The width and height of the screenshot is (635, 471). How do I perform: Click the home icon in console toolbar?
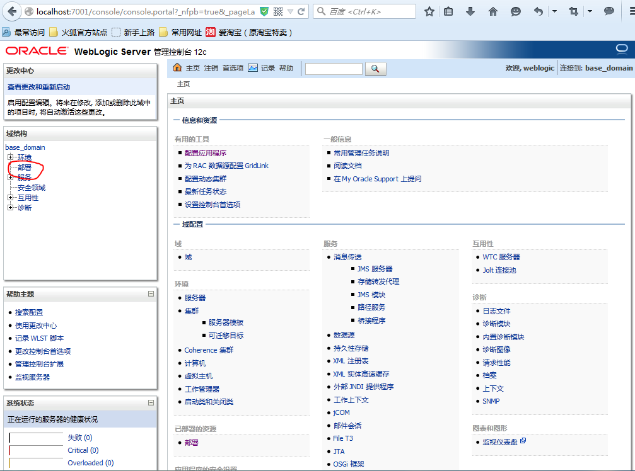pos(177,67)
